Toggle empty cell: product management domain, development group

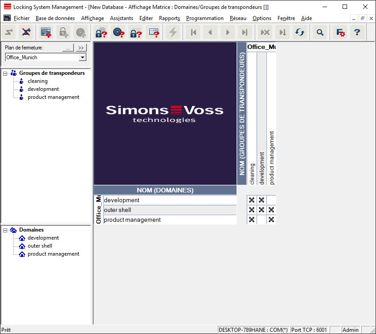click(x=262, y=220)
